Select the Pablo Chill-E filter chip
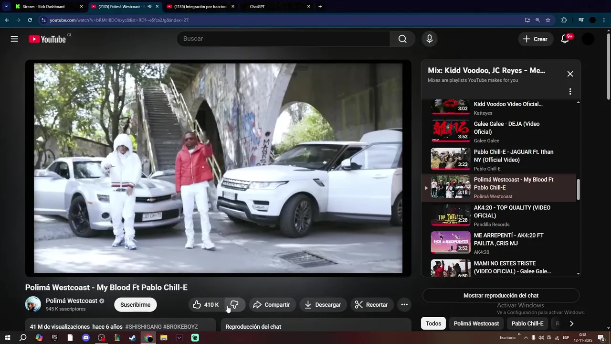The height and width of the screenshot is (344, 611). (527, 323)
